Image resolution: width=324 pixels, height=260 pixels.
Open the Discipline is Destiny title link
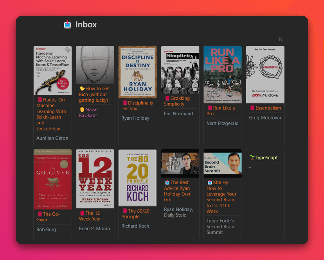tap(137, 106)
